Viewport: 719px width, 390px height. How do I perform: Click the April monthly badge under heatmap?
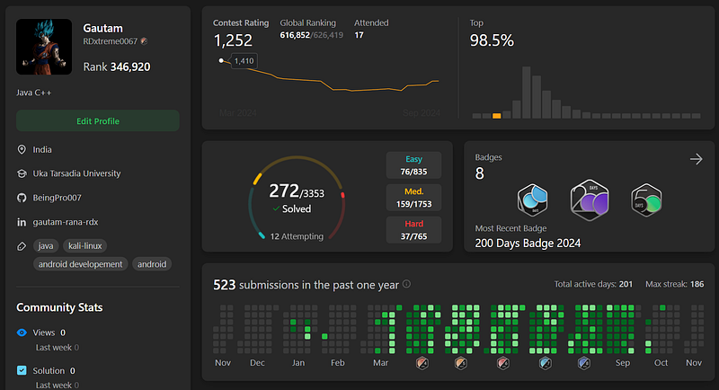(x=422, y=363)
